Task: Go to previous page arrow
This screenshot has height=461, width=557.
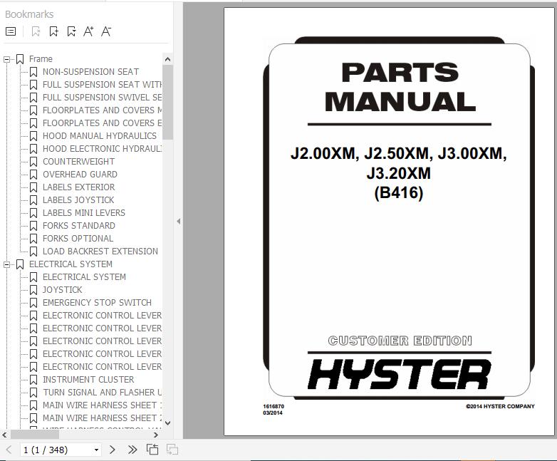Action: 9,450
